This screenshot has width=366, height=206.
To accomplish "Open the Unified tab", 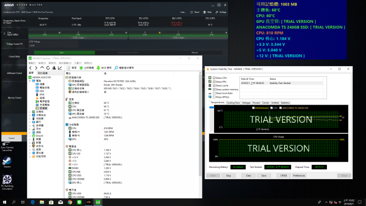I will coord(274,103).
